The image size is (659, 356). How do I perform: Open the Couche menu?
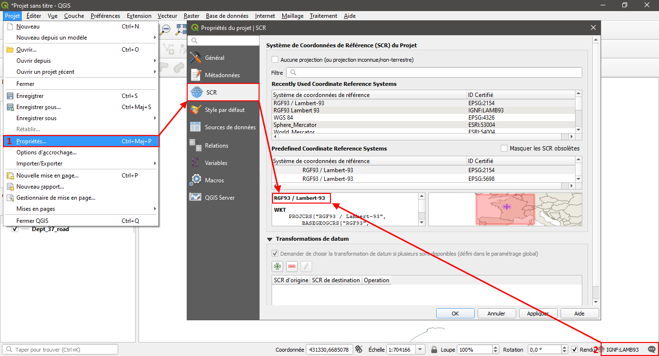(74, 16)
